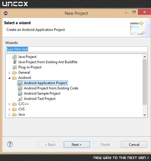The width and height of the screenshot is (151, 161).
Task: Click the wizard list scrollbar down arrow
Action: [x=145, y=115]
